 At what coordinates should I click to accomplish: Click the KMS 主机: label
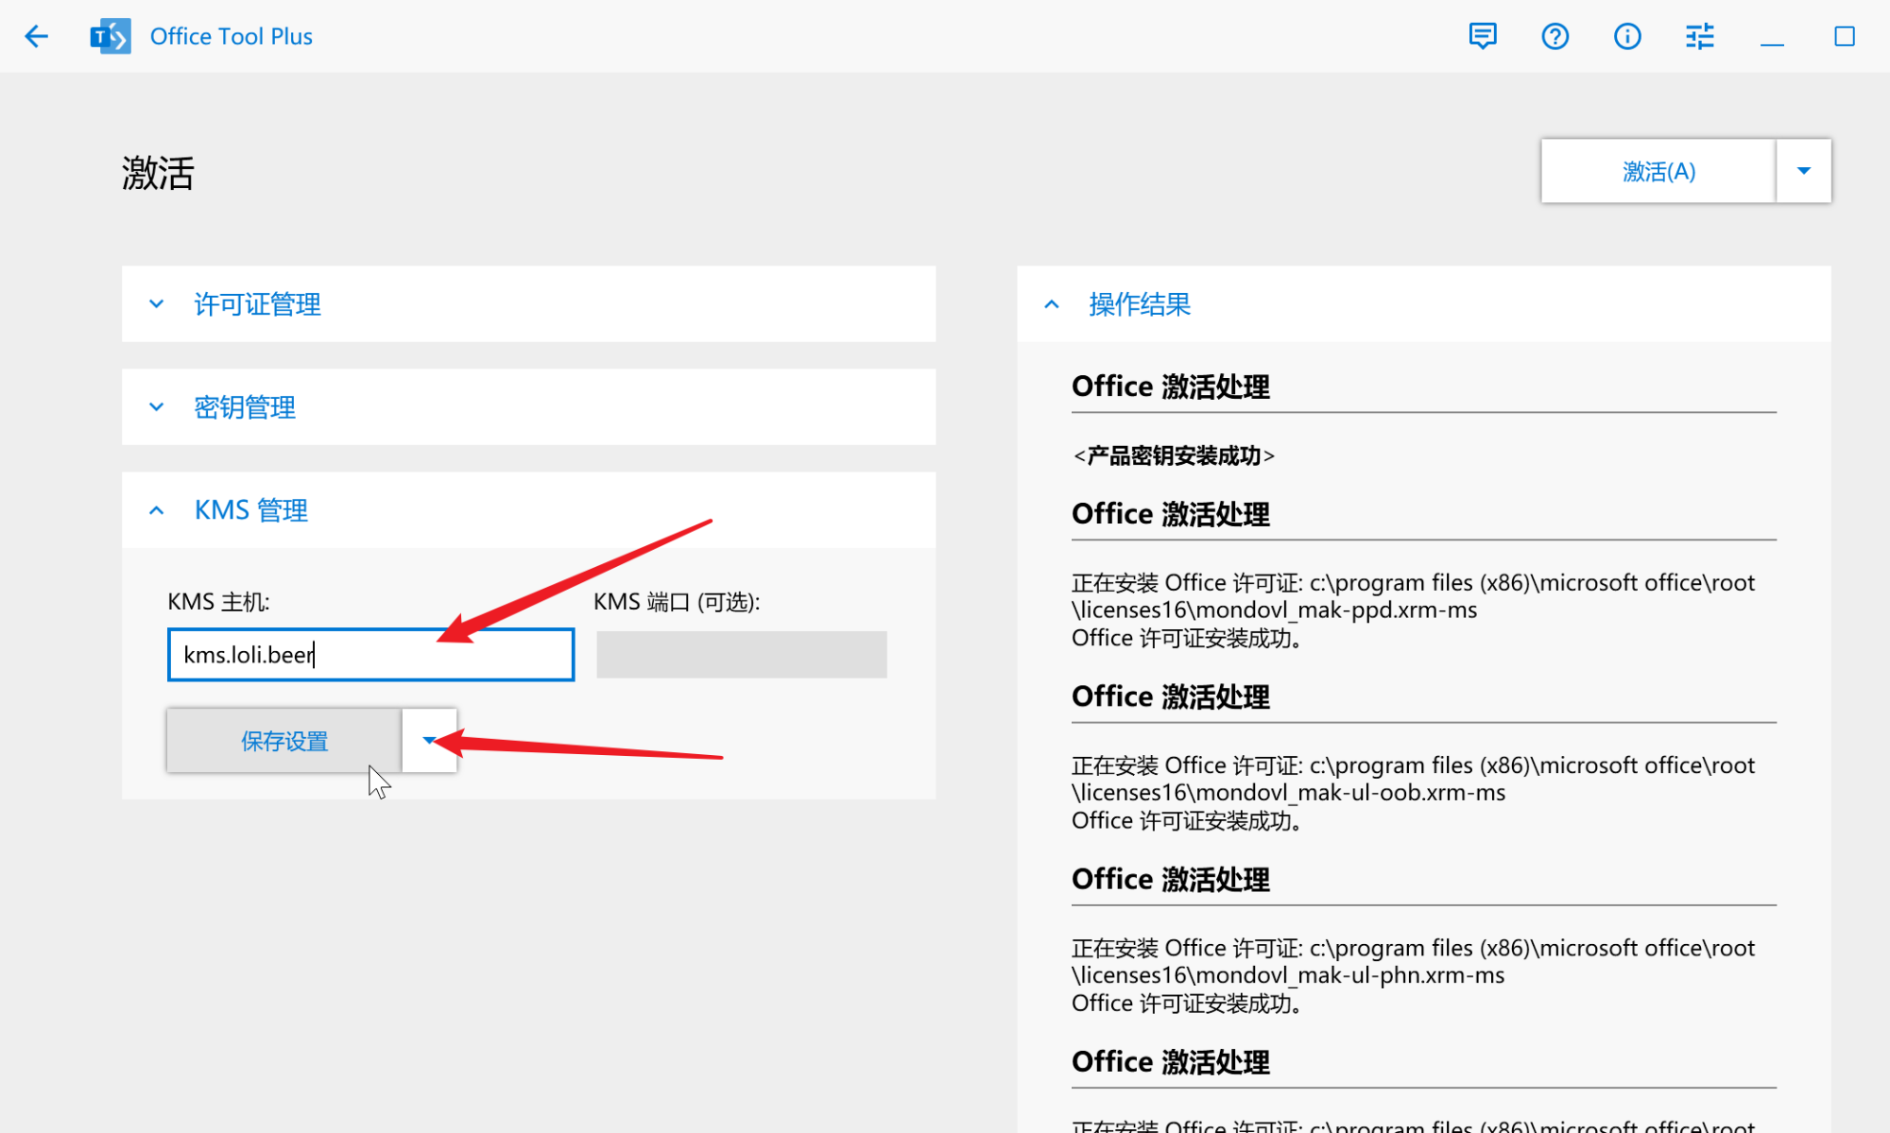[x=218, y=602]
